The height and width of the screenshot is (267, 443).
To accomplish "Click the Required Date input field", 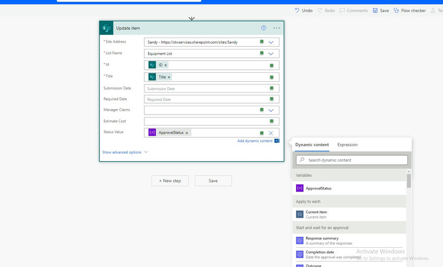I will coord(211,99).
